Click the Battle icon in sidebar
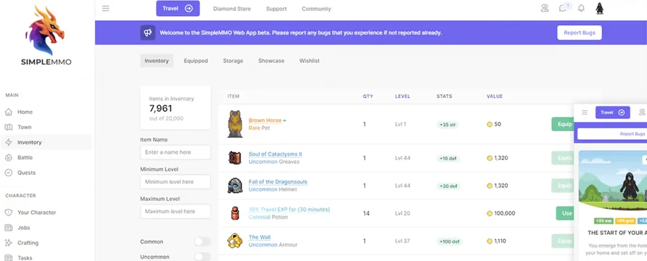This screenshot has width=647, height=261. point(8,157)
